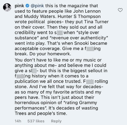The width and height of the screenshot is (127, 125).
Task: Like the comment with the heart icon
Action: click(120, 10)
